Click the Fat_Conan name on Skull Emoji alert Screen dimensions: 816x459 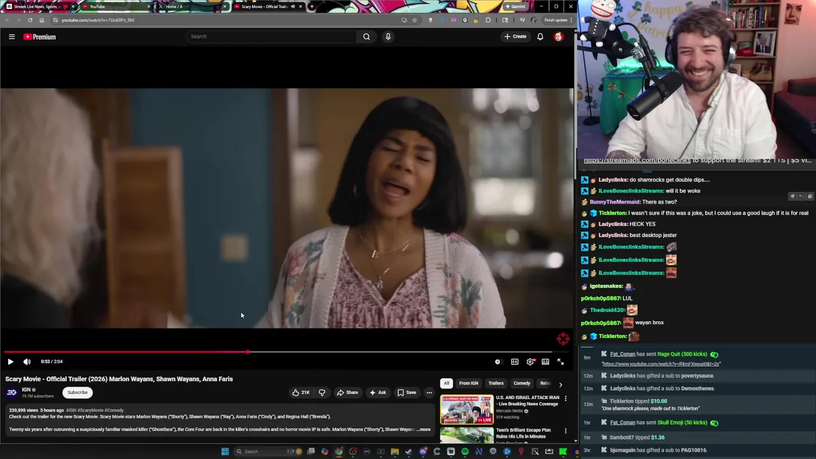(x=622, y=423)
